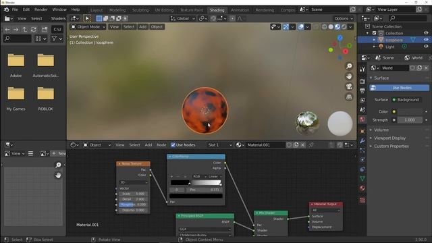
Task: Click the zoom magnifier in the 3D viewport
Action: click(x=349, y=66)
